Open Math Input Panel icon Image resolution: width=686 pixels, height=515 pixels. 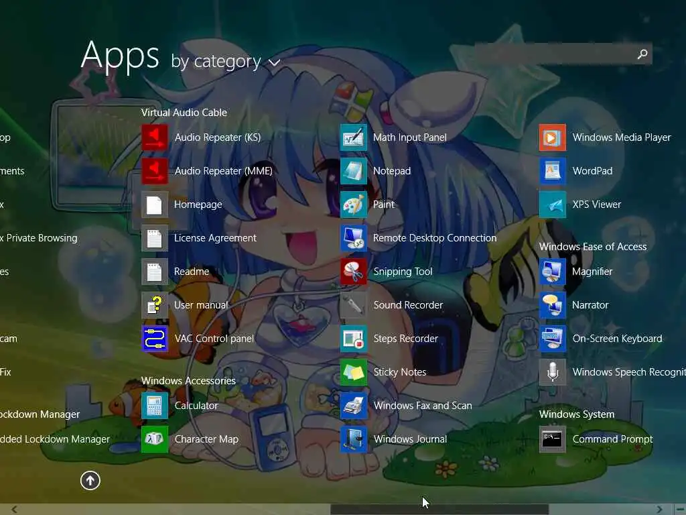tap(354, 137)
